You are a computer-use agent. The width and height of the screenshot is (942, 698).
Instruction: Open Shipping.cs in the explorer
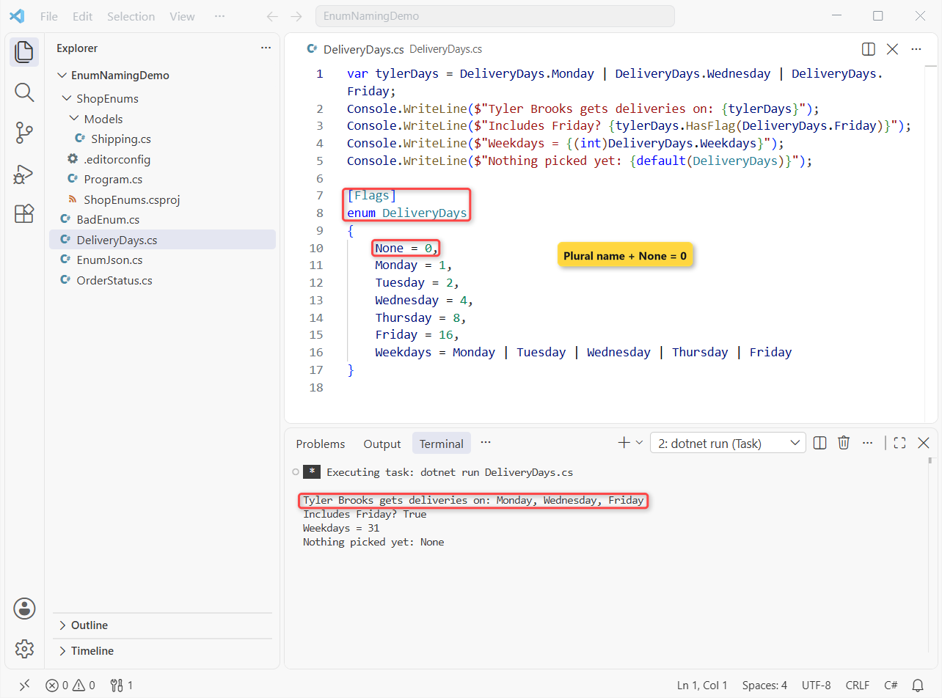(x=162, y=139)
